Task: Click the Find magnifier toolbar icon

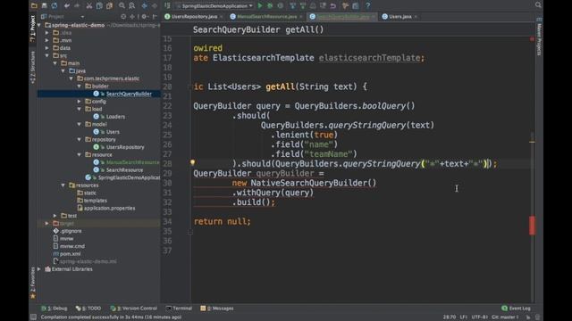Action: coord(122,5)
